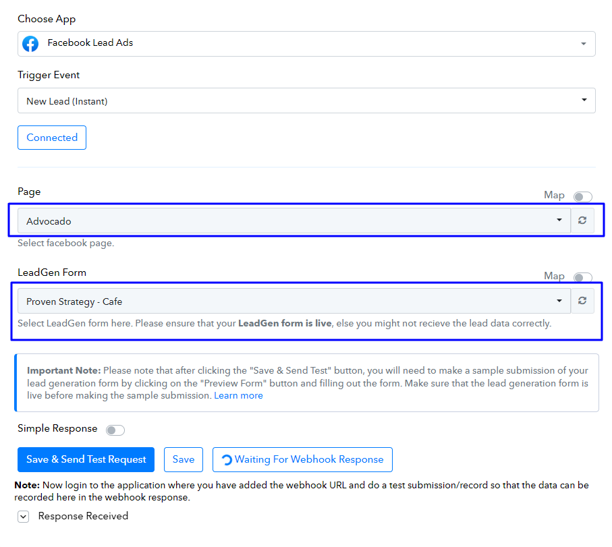This screenshot has width=612, height=547.
Task: Click the Connected button
Action: coord(52,138)
